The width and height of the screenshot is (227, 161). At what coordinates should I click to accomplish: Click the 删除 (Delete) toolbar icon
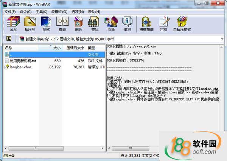[78, 24]
